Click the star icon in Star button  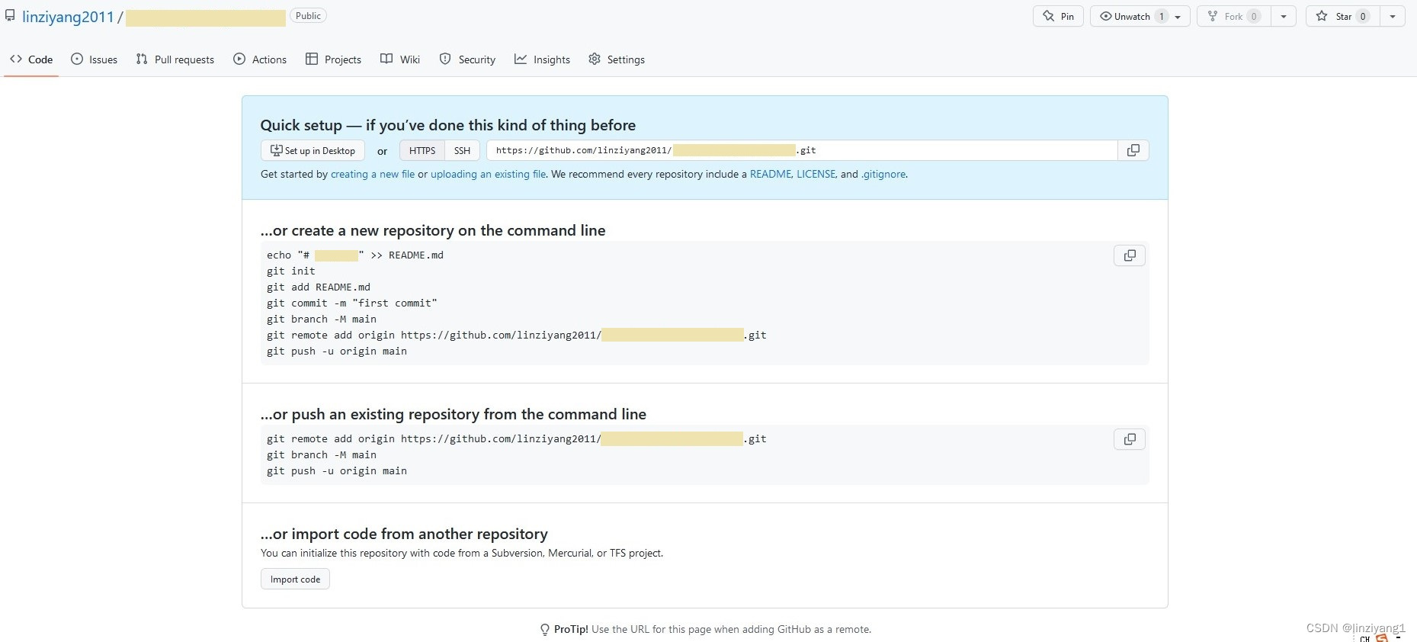click(1322, 16)
